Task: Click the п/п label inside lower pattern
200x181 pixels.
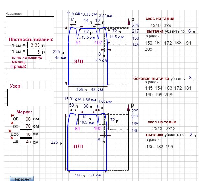Action: [x=78, y=147]
